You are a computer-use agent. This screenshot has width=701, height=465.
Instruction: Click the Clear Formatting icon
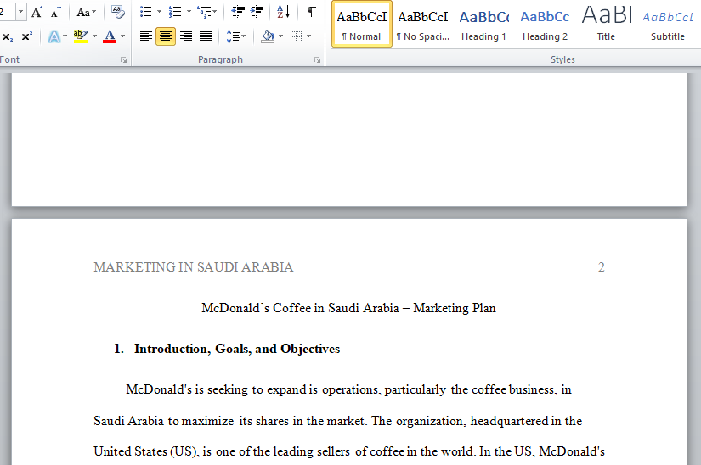click(x=117, y=12)
